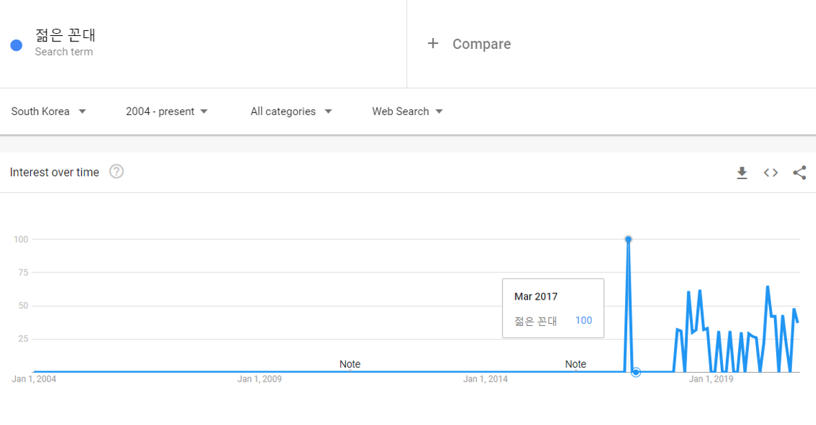Click the Mar 2017 tooltip box
Image resolution: width=816 pixels, height=425 pixels.
pyautogui.click(x=553, y=308)
